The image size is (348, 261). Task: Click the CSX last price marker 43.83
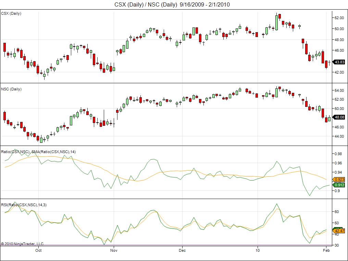[339, 62]
